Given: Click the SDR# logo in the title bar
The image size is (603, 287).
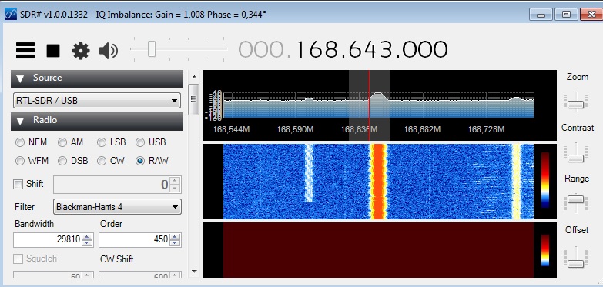Looking at the screenshot, I should [x=10, y=14].
